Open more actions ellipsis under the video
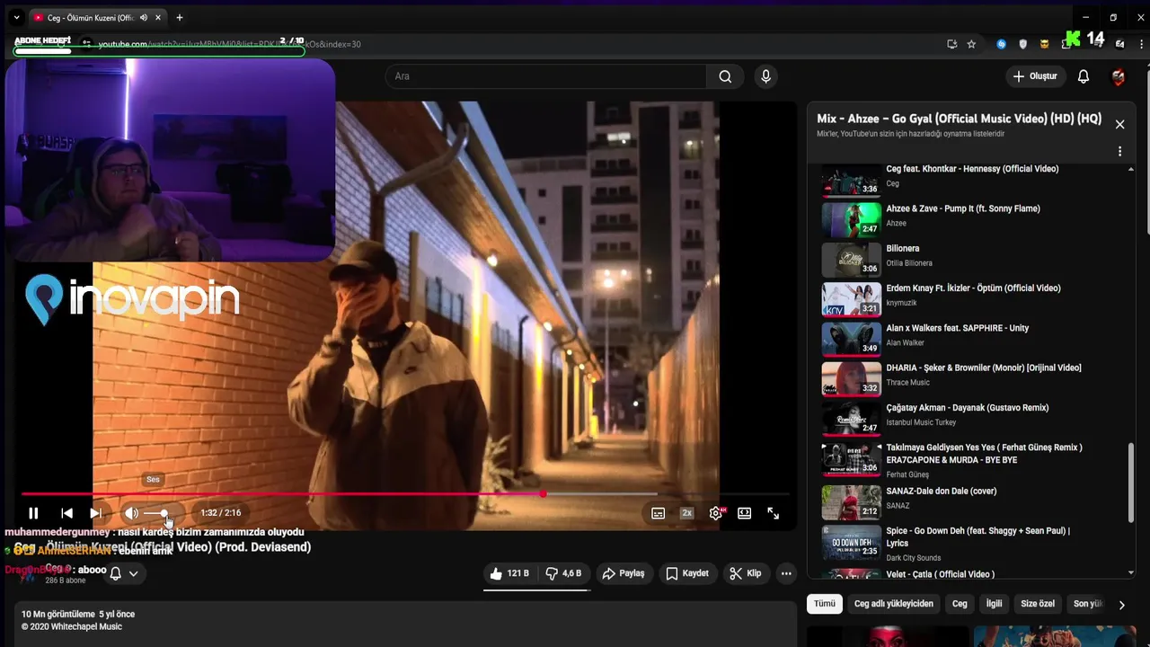 click(x=786, y=573)
